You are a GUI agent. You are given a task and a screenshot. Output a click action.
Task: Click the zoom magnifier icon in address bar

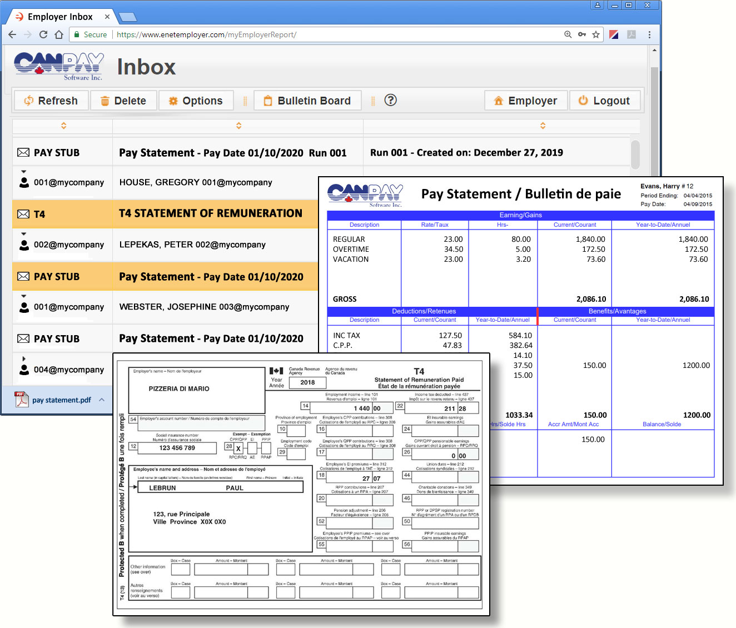(x=568, y=34)
